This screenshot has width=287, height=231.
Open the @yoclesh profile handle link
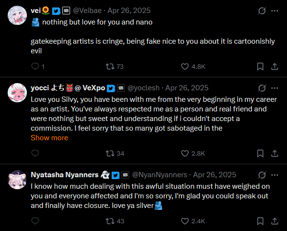(x=143, y=88)
